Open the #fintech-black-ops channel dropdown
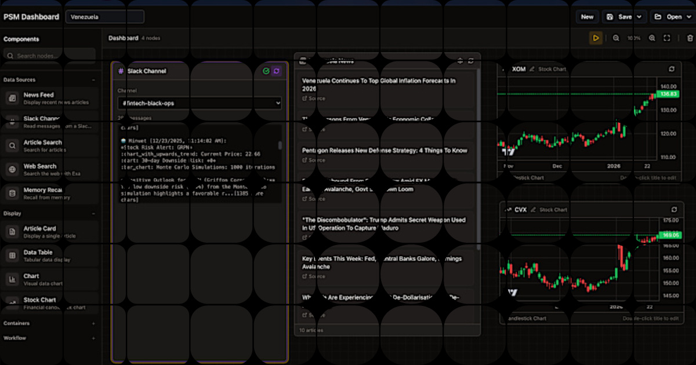696x365 pixels. coord(199,103)
